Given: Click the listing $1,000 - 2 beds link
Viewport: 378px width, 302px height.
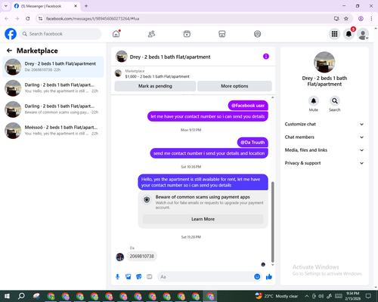Looking at the screenshot, I should pyautogui.click(x=157, y=76).
